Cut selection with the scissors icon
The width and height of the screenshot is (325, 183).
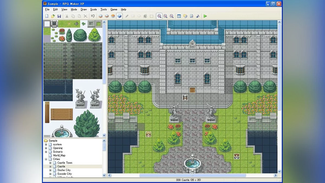pyautogui.click(x=67, y=16)
